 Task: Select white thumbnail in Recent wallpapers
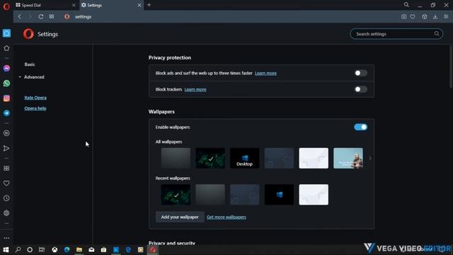pos(314,195)
